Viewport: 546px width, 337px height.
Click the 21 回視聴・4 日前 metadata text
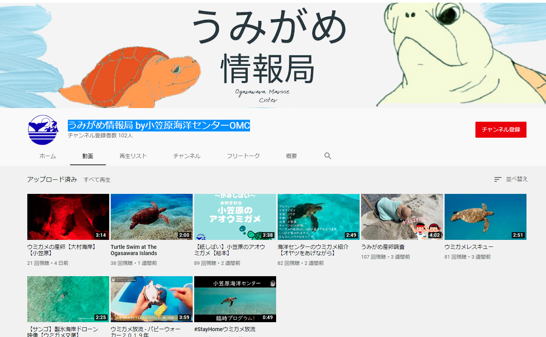click(48, 263)
